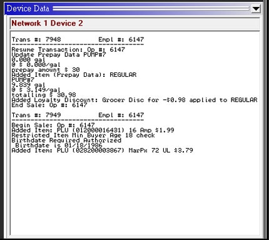Click the PLU (028200003867) MarPx 72 UL line
Viewport: 269px width, 240px height.
coord(102,150)
